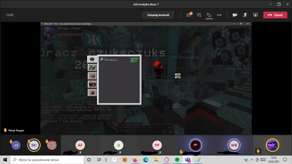Leave the meeting with Opuść button
Screen dimensions: 292x164
coord(275,15)
